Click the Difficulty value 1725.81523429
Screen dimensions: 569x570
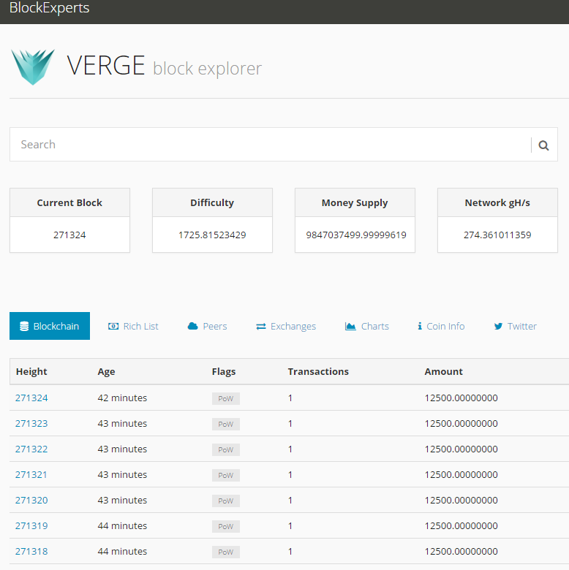(x=212, y=235)
